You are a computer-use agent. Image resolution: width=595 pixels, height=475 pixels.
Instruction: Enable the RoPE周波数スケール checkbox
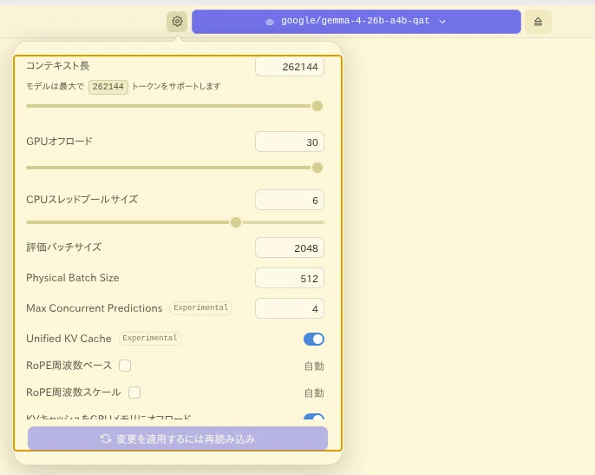click(x=134, y=393)
